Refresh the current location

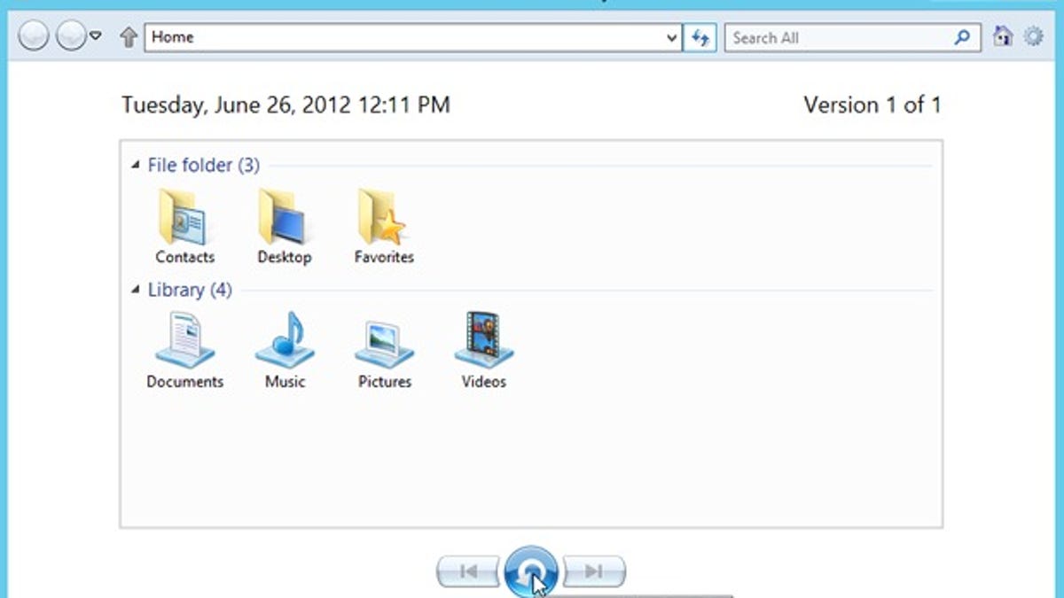click(x=700, y=38)
